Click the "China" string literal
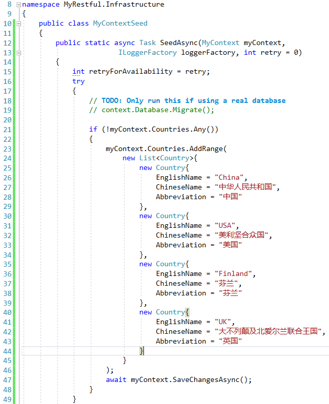Screen dimensions: 329x404 pyautogui.click(x=229, y=178)
